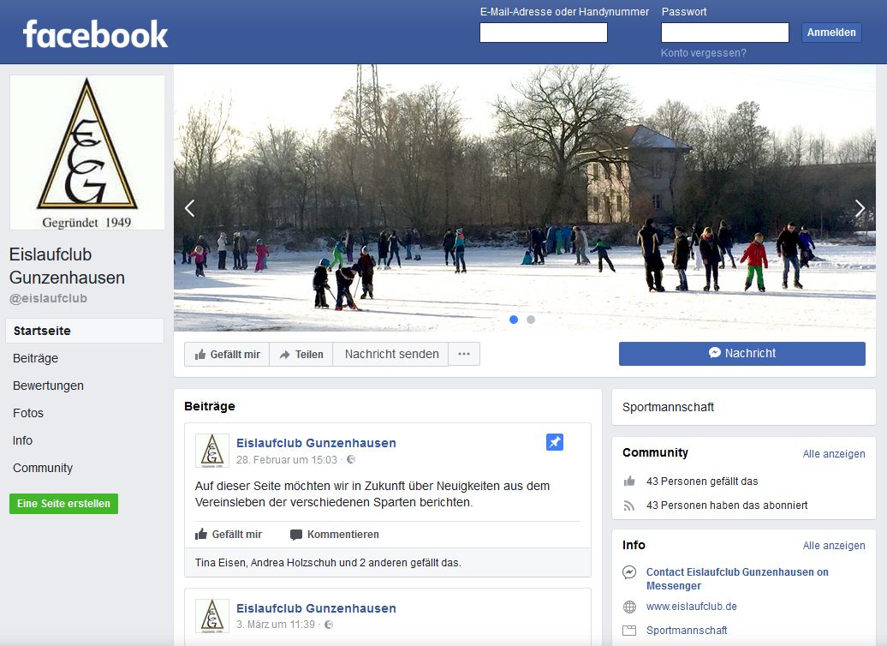887x646 pixels.
Task: Open the 28. Februar um 15:03 timestamp
Action: 287,460
